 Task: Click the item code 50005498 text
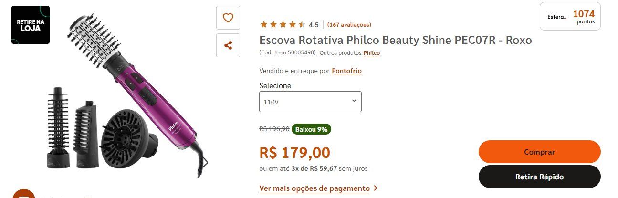(x=288, y=52)
